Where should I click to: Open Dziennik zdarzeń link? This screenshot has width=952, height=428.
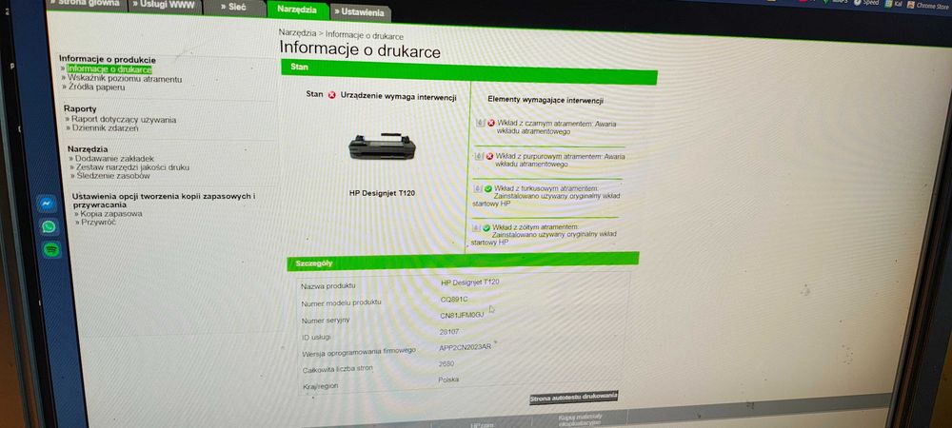pyautogui.click(x=106, y=127)
